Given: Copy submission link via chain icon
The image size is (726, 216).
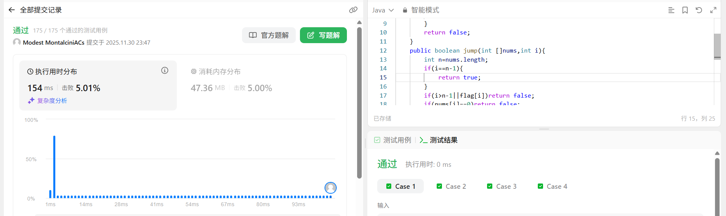Looking at the screenshot, I should click(353, 10).
